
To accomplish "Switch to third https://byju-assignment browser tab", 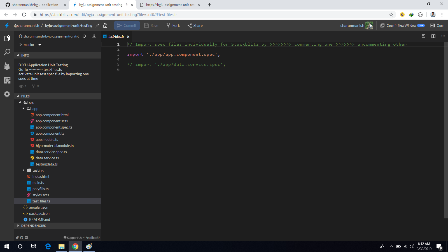I will 170,5.
